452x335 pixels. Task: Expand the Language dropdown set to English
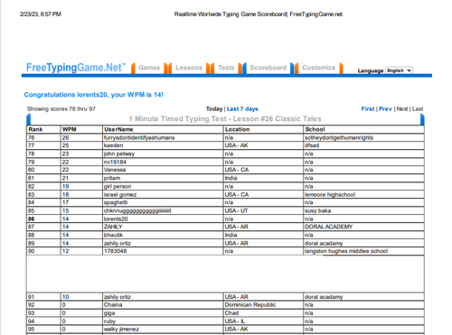(x=400, y=70)
